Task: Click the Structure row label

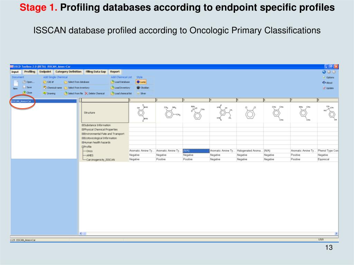Action: tap(105, 113)
